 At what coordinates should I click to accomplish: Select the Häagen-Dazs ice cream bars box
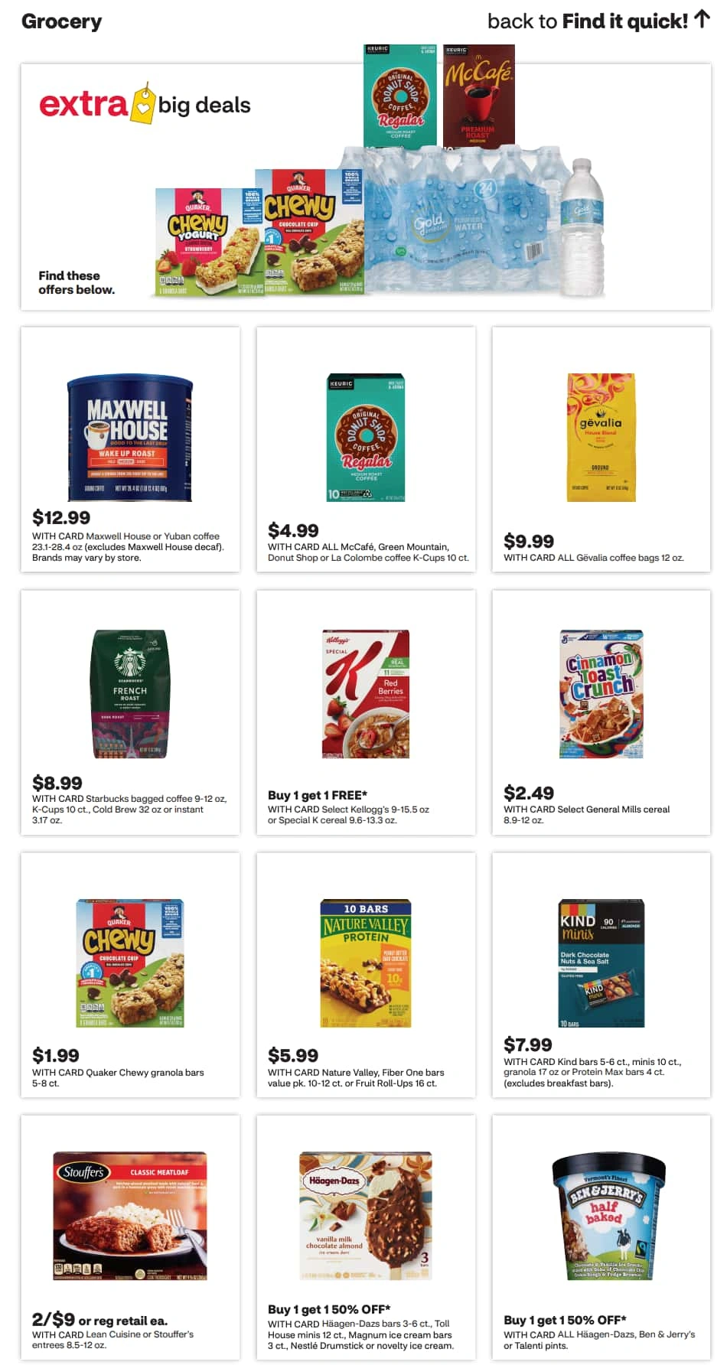pyautogui.click(x=366, y=1216)
